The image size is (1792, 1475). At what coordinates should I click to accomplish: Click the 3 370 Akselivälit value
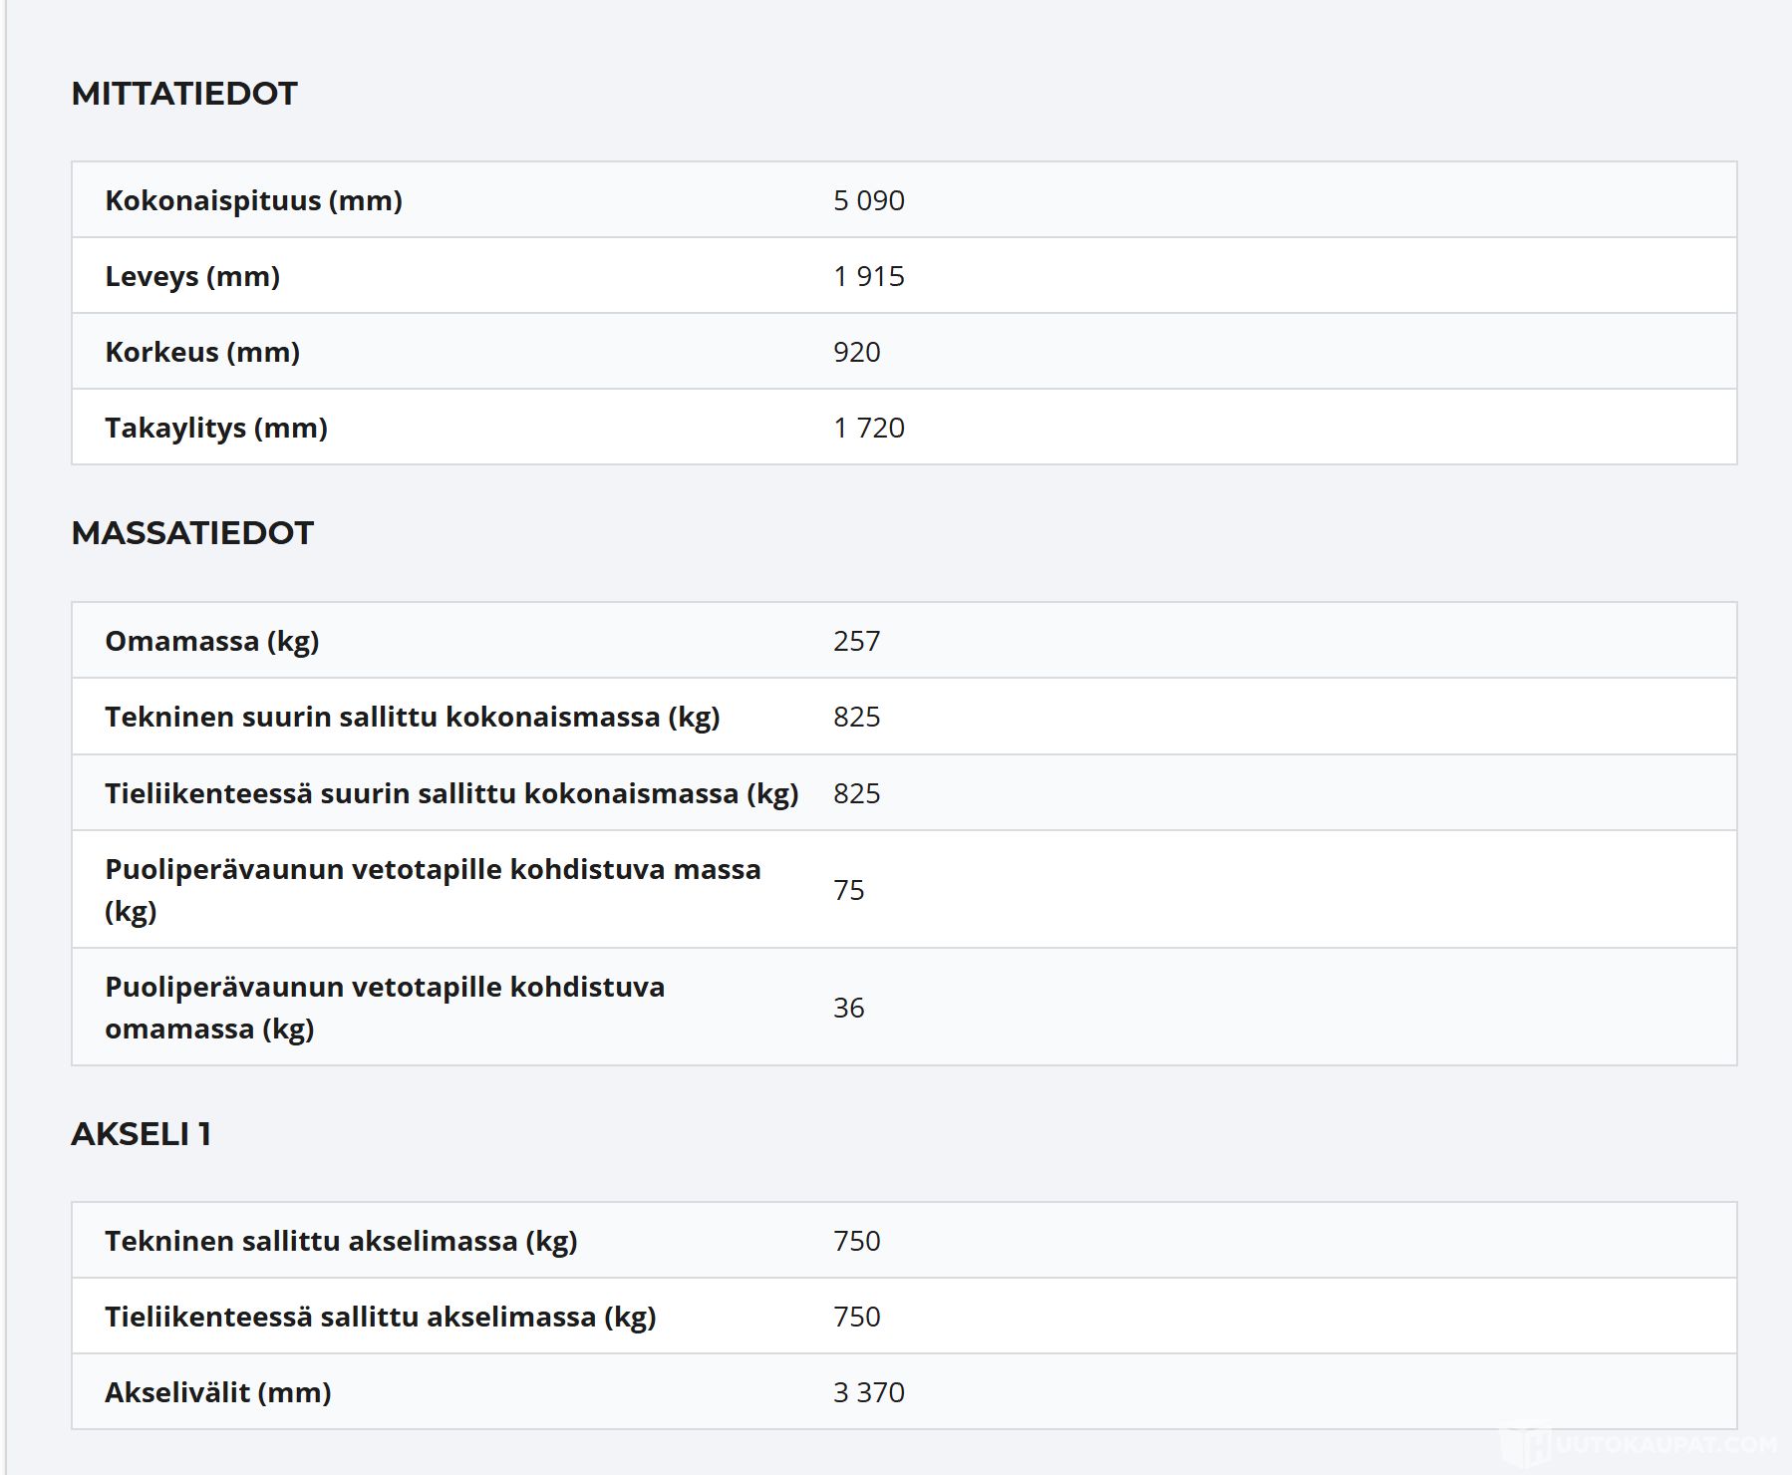868,1392
